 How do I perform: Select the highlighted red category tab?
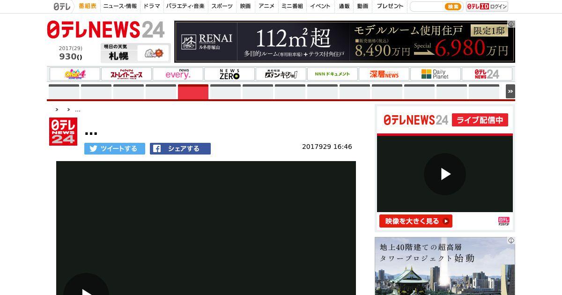(x=193, y=92)
